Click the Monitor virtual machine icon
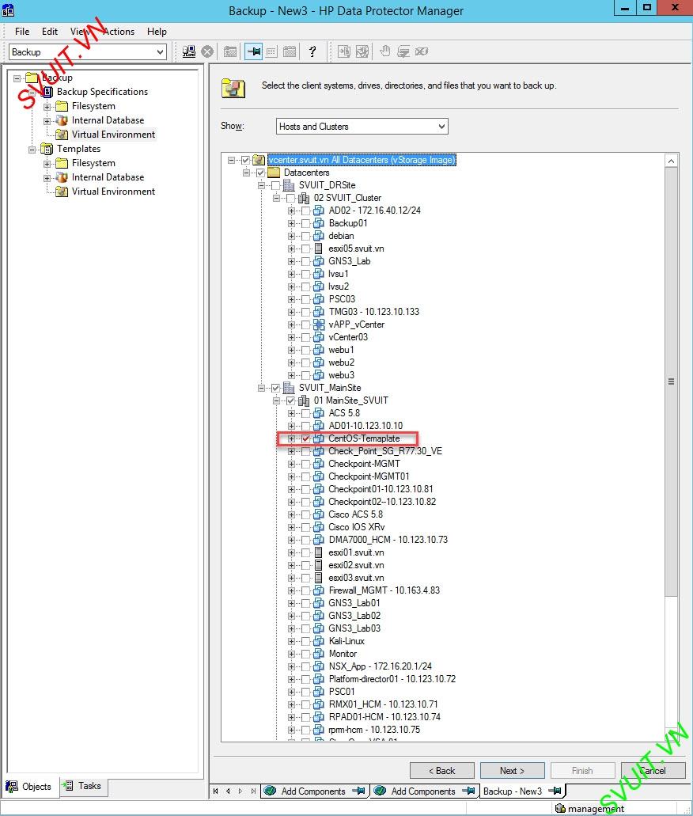The height and width of the screenshot is (816, 693). tap(318, 654)
